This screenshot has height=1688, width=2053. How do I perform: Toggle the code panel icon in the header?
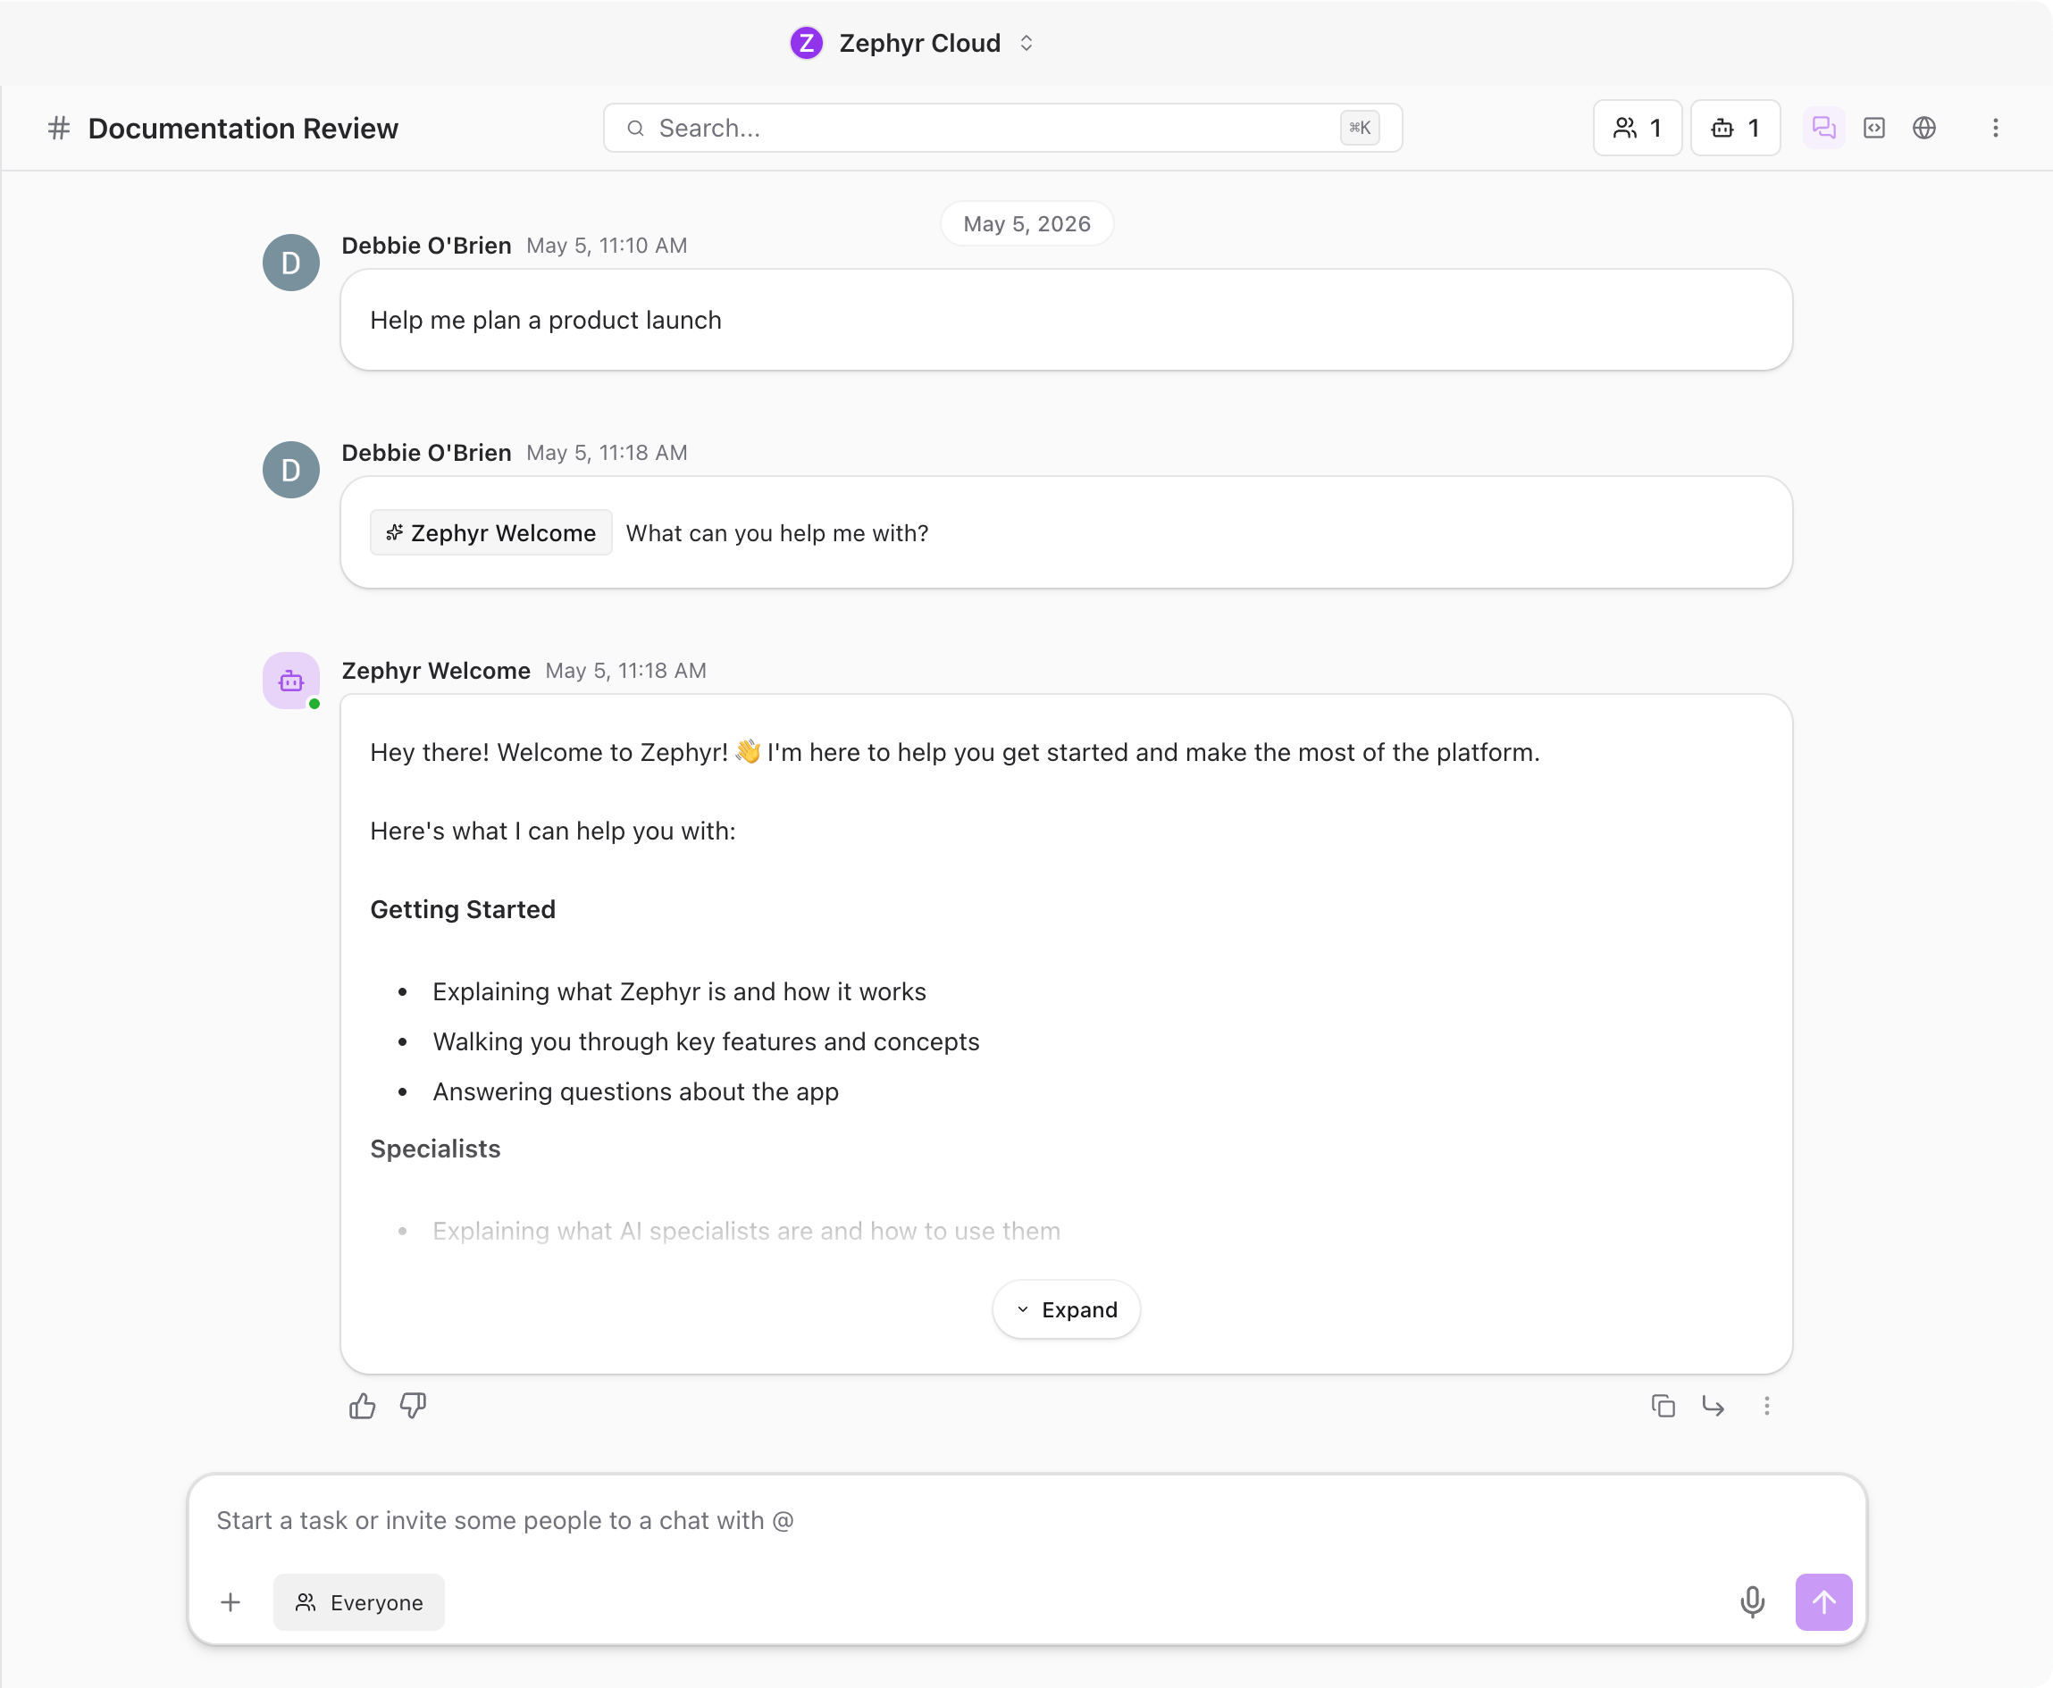point(1874,128)
